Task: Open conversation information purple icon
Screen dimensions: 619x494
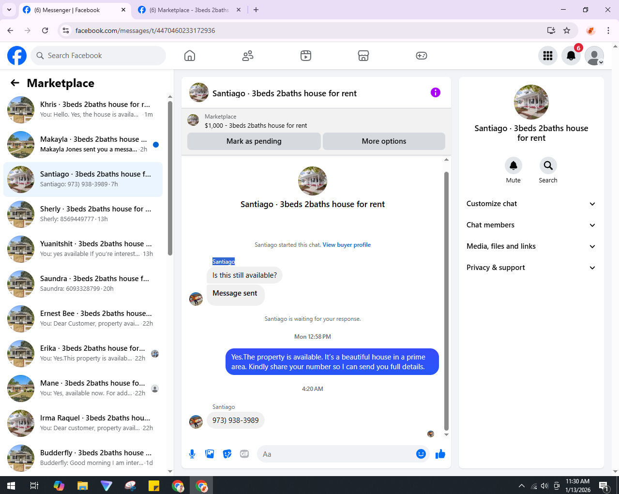Action: (436, 92)
